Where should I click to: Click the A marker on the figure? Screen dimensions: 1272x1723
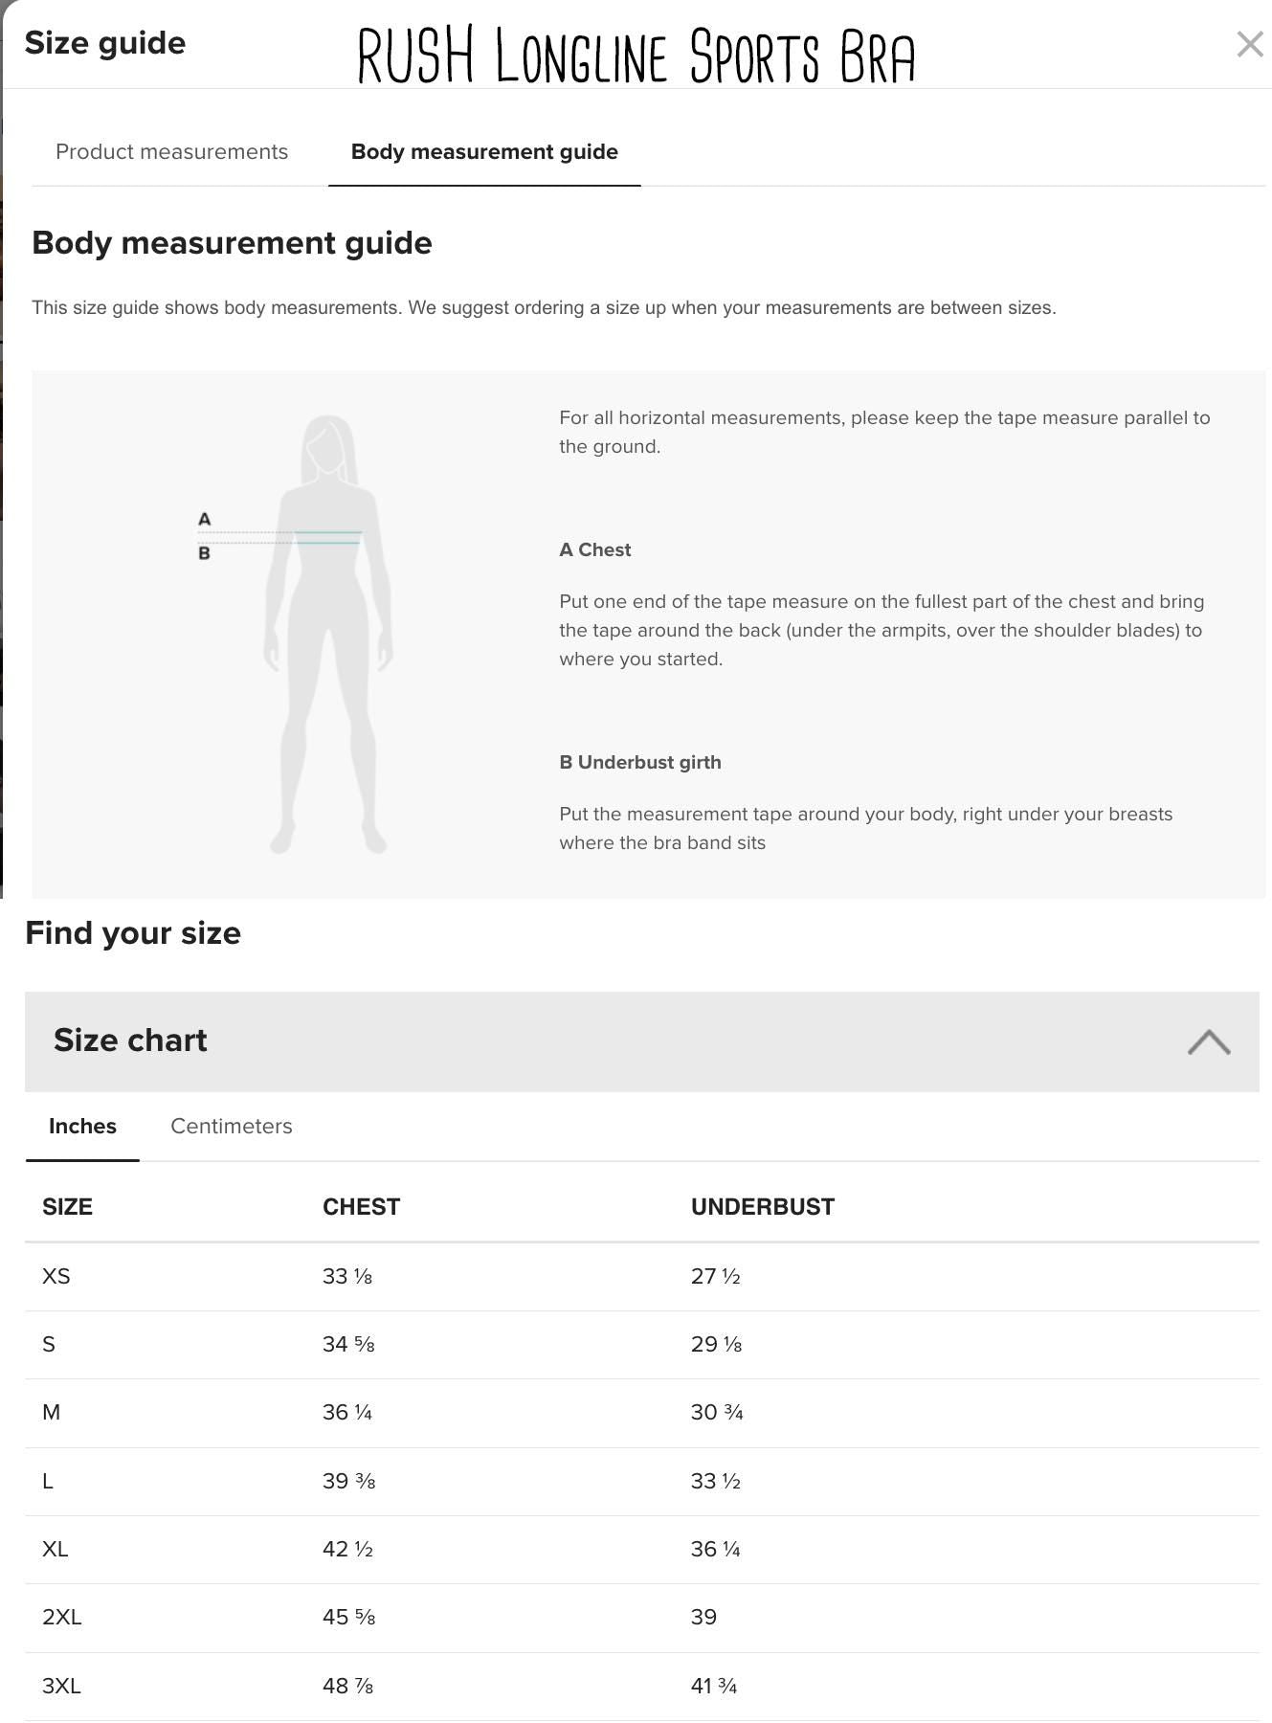click(204, 519)
